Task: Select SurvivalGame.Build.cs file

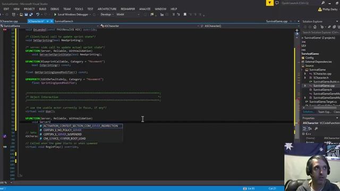Action: [x=326, y=82]
